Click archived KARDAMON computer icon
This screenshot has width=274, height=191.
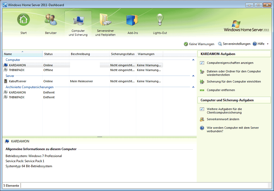pyautogui.click(x=6, y=92)
